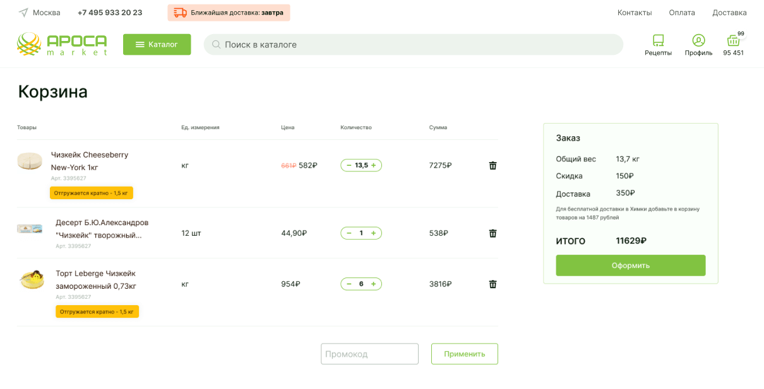The height and width of the screenshot is (389, 764).
Task: Open the shopping basket icon with 99 badge
Action: click(x=733, y=41)
